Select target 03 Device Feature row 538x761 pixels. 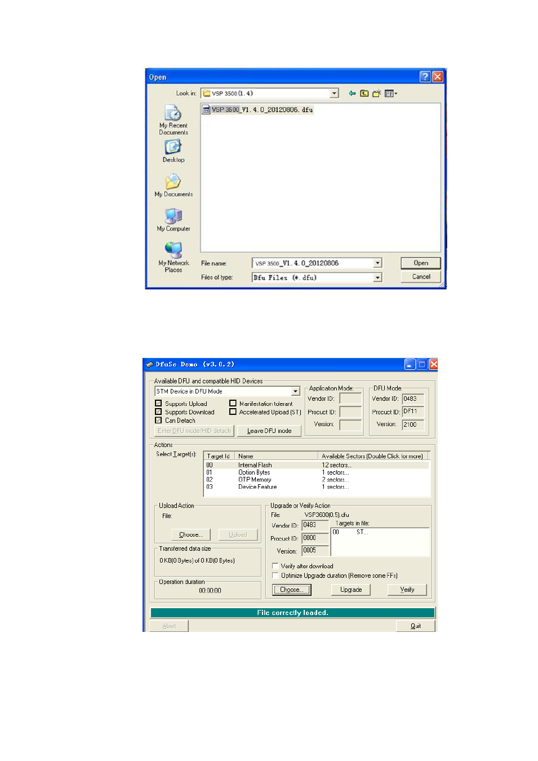click(317, 486)
